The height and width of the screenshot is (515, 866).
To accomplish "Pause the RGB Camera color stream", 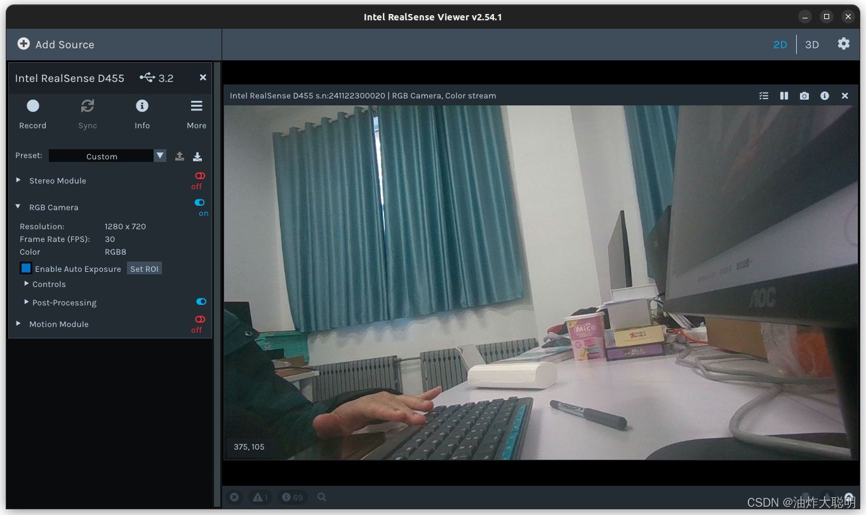I will [x=784, y=95].
